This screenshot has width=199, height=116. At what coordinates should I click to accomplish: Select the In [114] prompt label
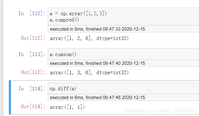[x=32, y=88]
